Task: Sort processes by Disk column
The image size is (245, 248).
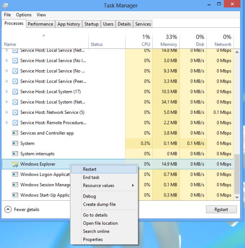Action: 193,41
